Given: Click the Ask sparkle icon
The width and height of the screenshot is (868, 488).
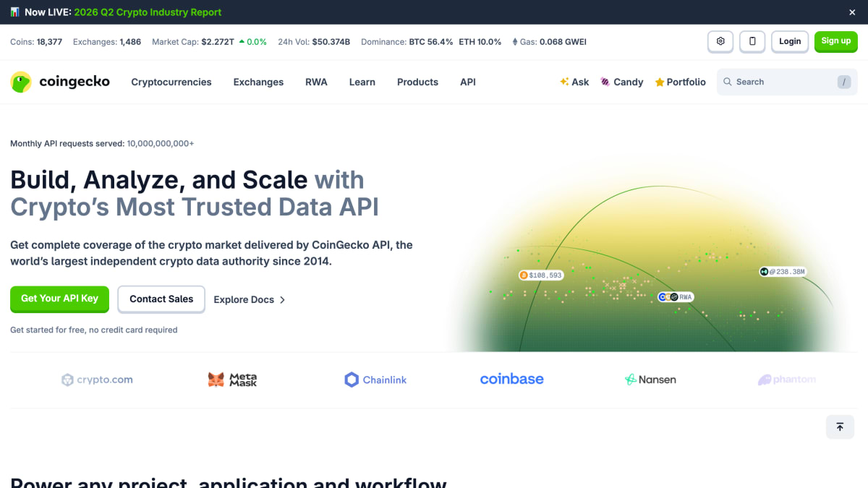Looking at the screenshot, I should tap(564, 82).
